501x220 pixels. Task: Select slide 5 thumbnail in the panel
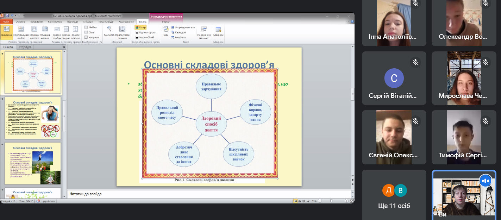pos(33,118)
